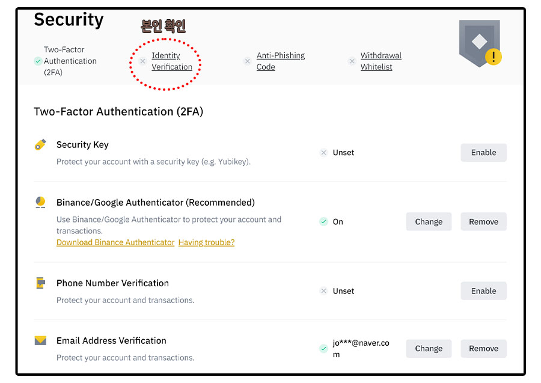Click the Unset status for Phone Number
The width and height of the screenshot is (541, 383).
pos(343,291)
